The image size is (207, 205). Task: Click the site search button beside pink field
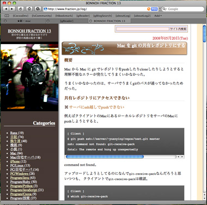click(x=178, y=29)
